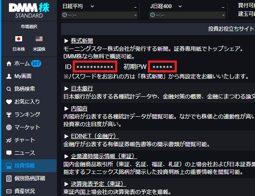Viewport: 255px width, 196px height.
Task: Click the masked 初期PW value
Action: pyautogui.click(x=162, y=66)
